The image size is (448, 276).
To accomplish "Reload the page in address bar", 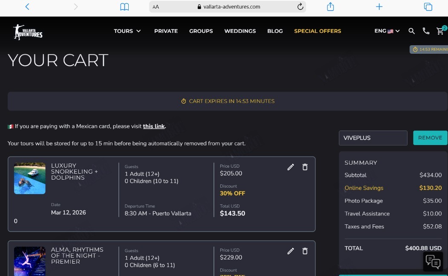I will pos(300,6).
